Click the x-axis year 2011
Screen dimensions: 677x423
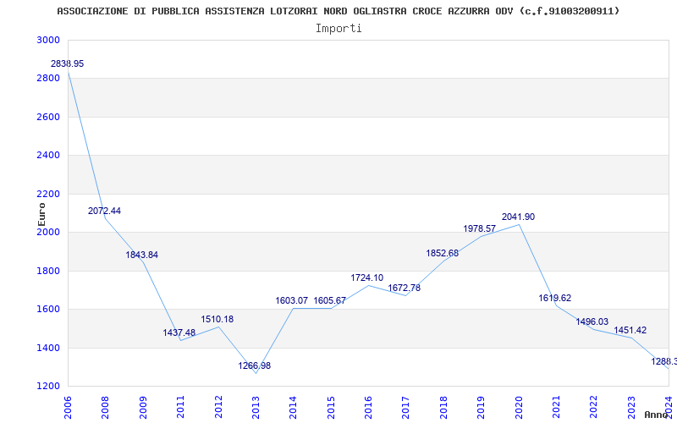(180, 407)
